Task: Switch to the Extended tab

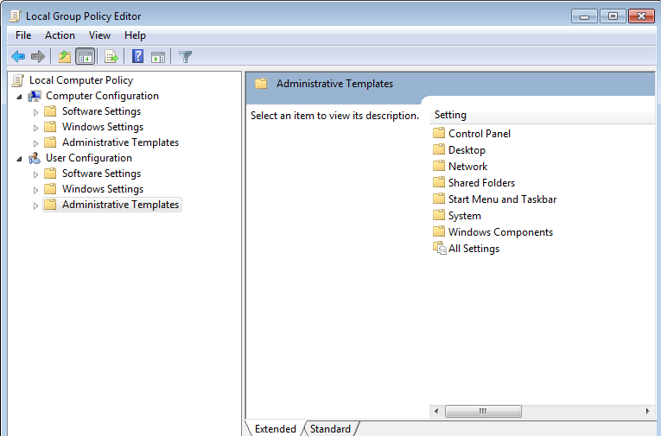Action: coord(276,429)
